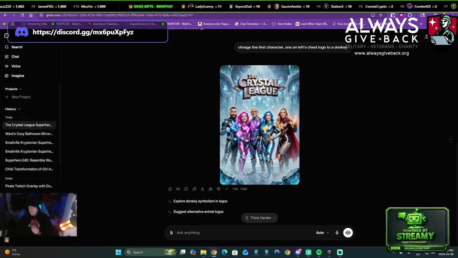Open the Ascension Classless bookmark
The width and height of the screenshot is (458, 258).
click(103, 24)
